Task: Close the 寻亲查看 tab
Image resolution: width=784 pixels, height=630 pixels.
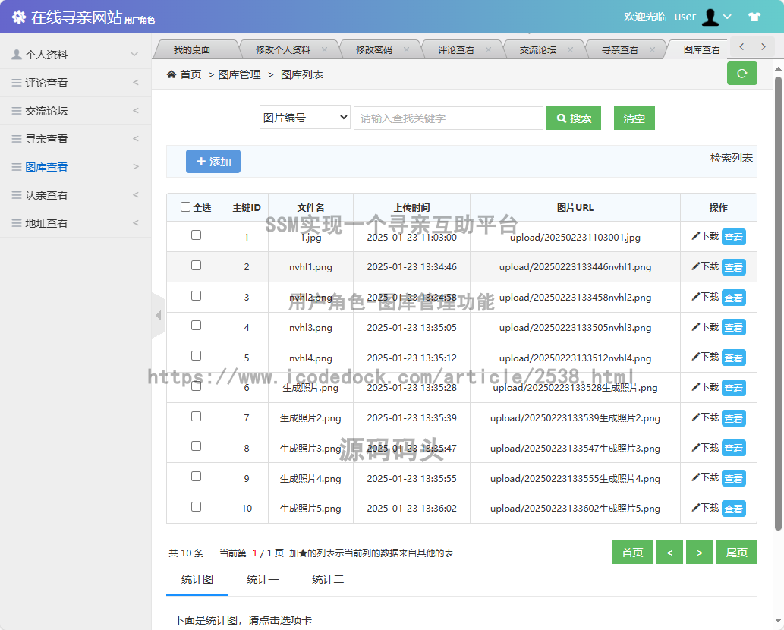Action: tap(653, 49)
